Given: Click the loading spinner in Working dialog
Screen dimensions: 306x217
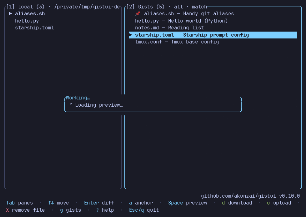Looking at the screenshot, I should pyautogui.click(x=71, y=105).
